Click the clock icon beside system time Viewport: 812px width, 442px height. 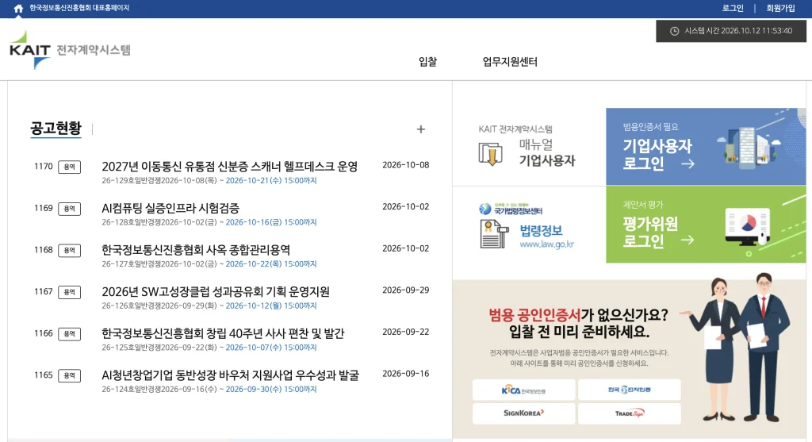[x=674, y=31]
